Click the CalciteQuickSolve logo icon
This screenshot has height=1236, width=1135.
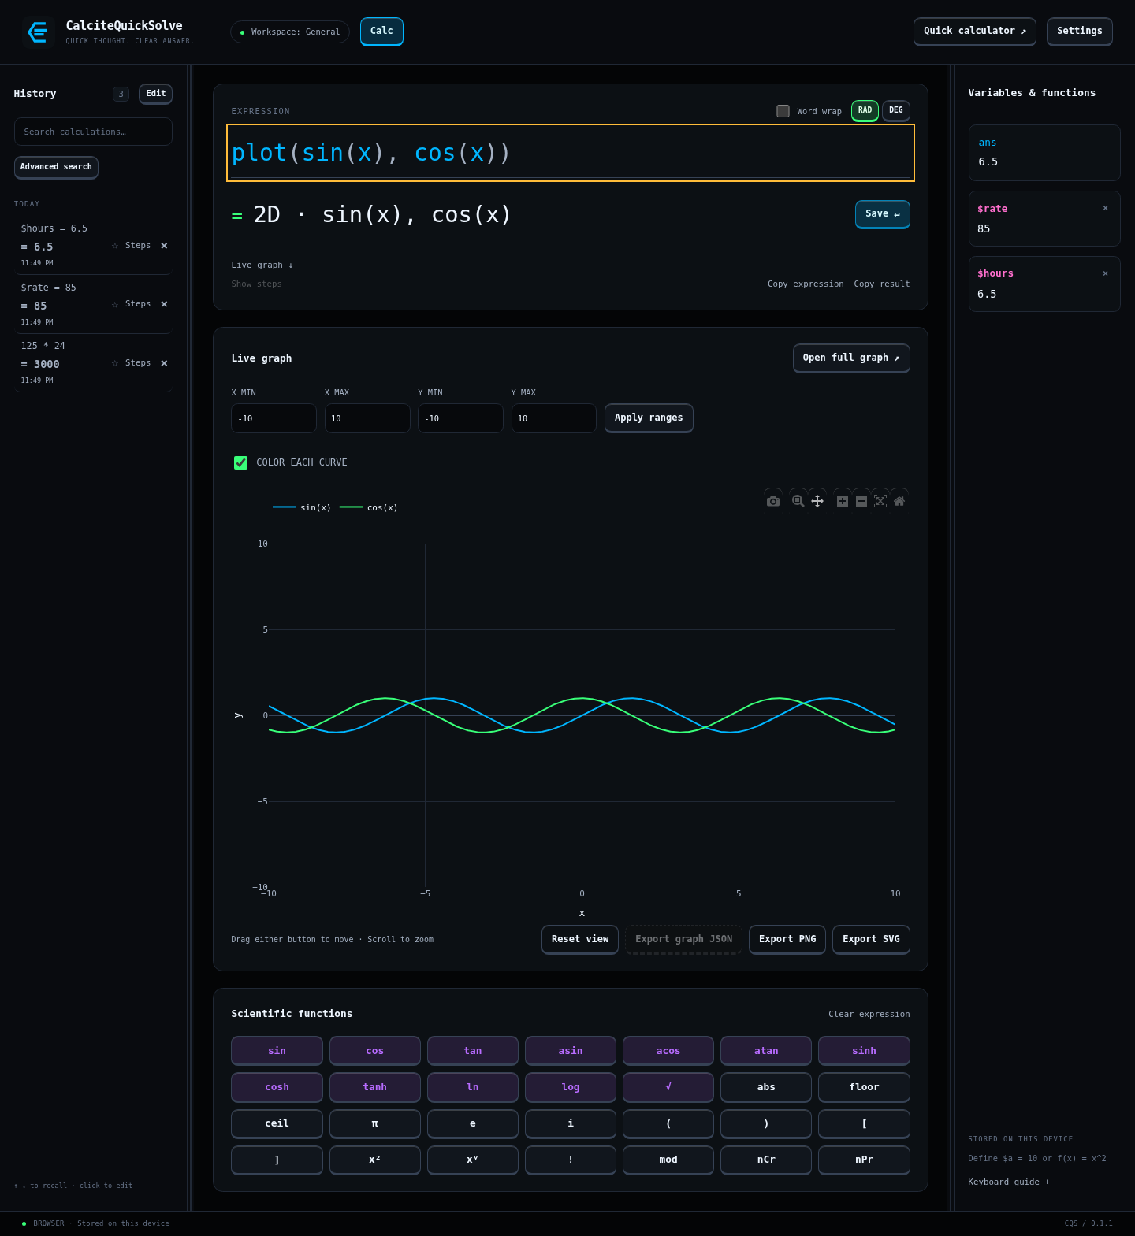pos(37,32)
